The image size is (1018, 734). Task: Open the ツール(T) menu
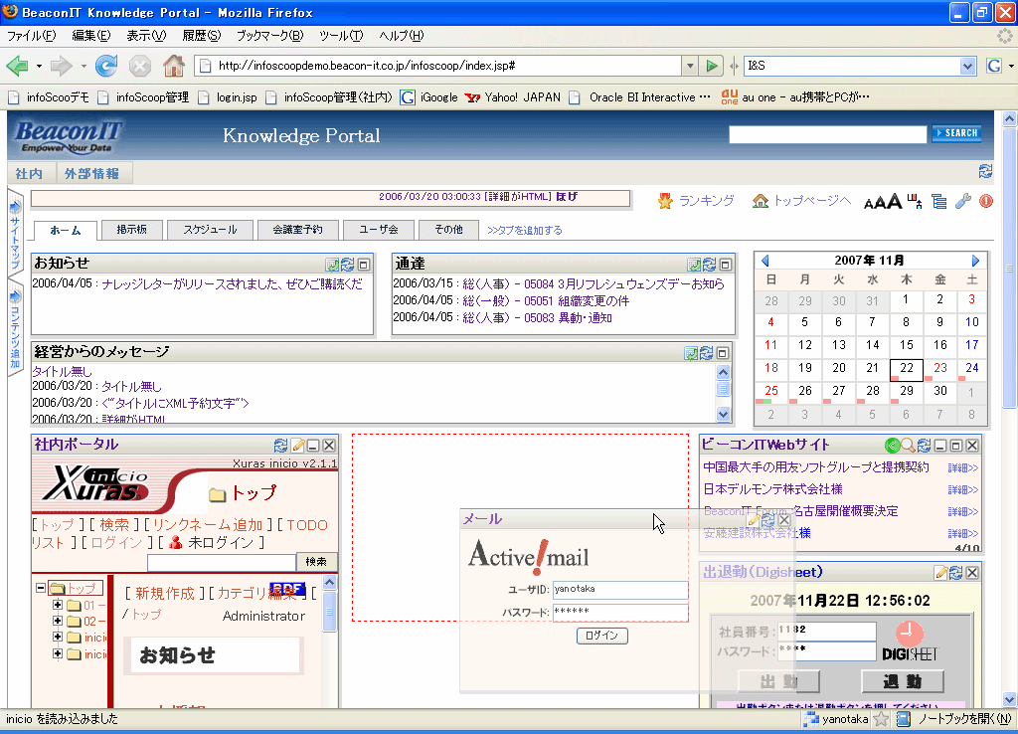(x=341, y=36)
